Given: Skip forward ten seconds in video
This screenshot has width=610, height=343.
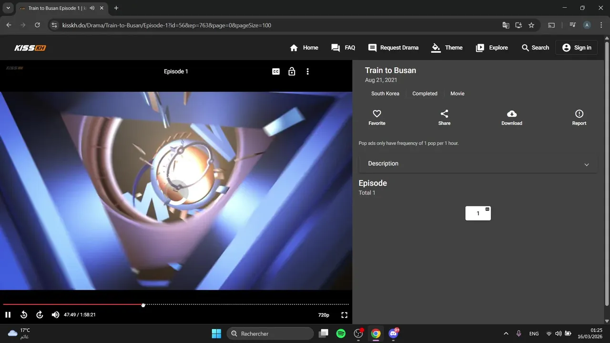Looking at the screenshot, I should coord(40,315).
